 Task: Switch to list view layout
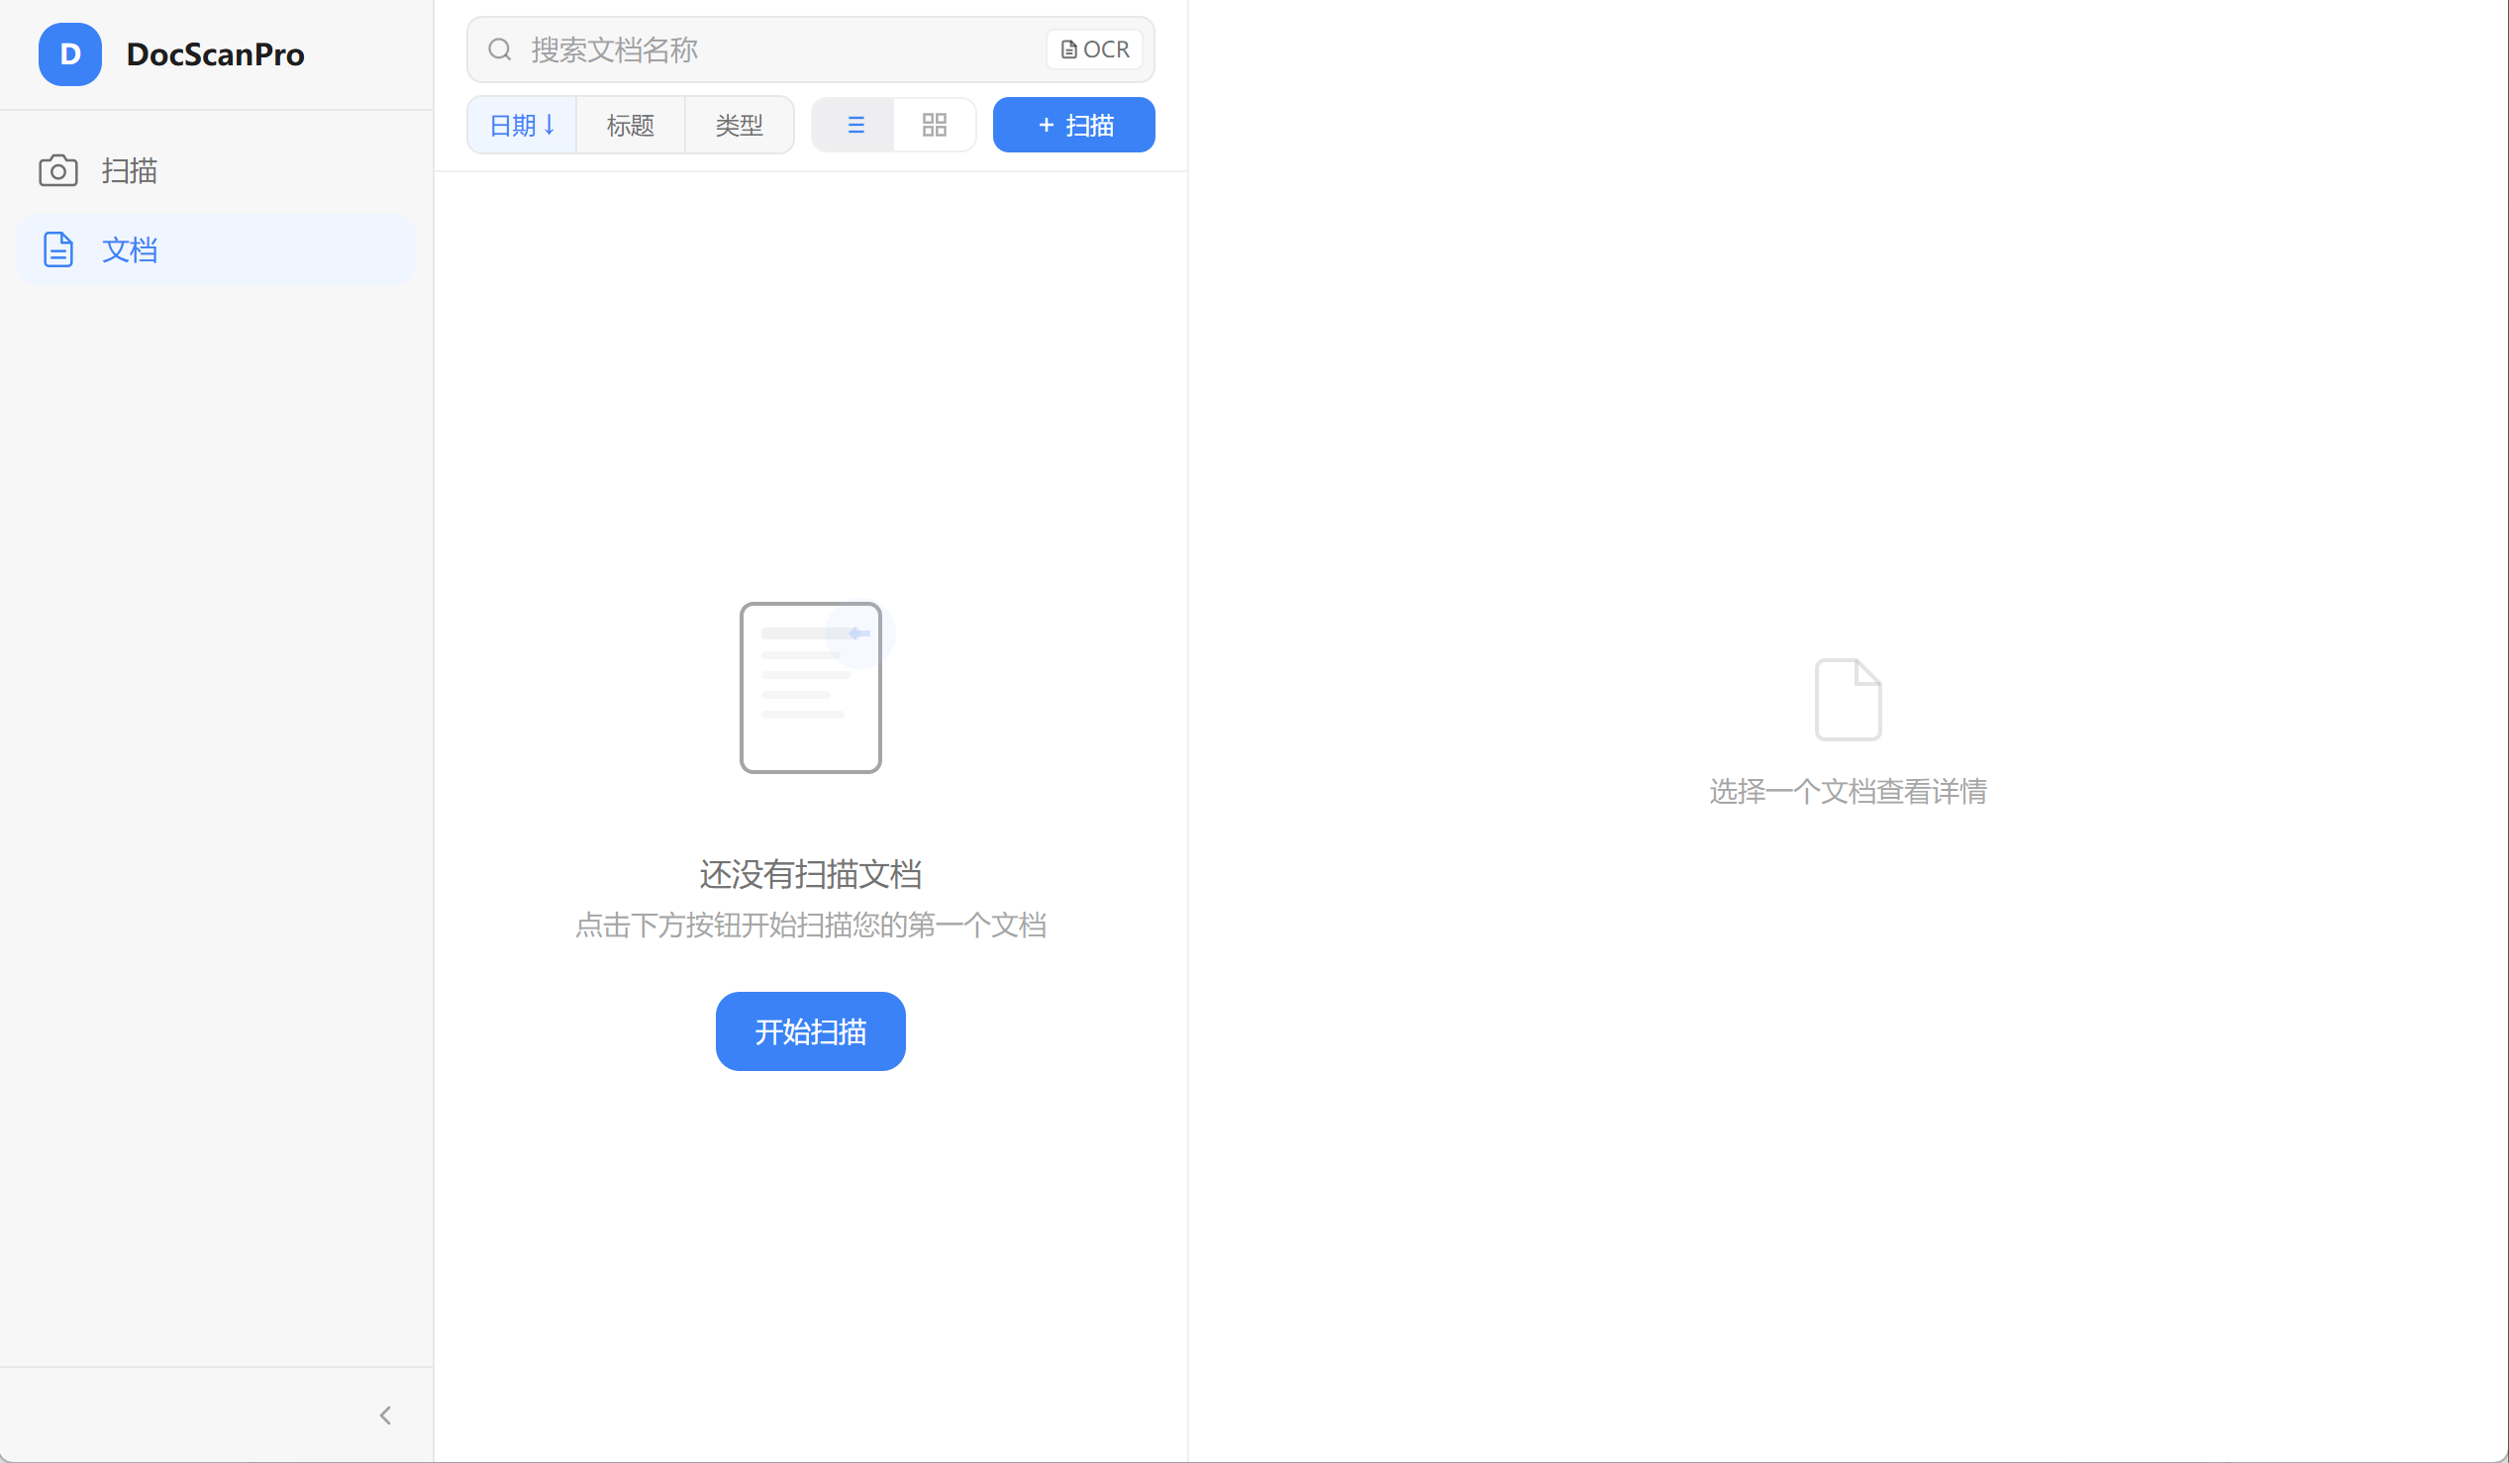click(854, 125)
